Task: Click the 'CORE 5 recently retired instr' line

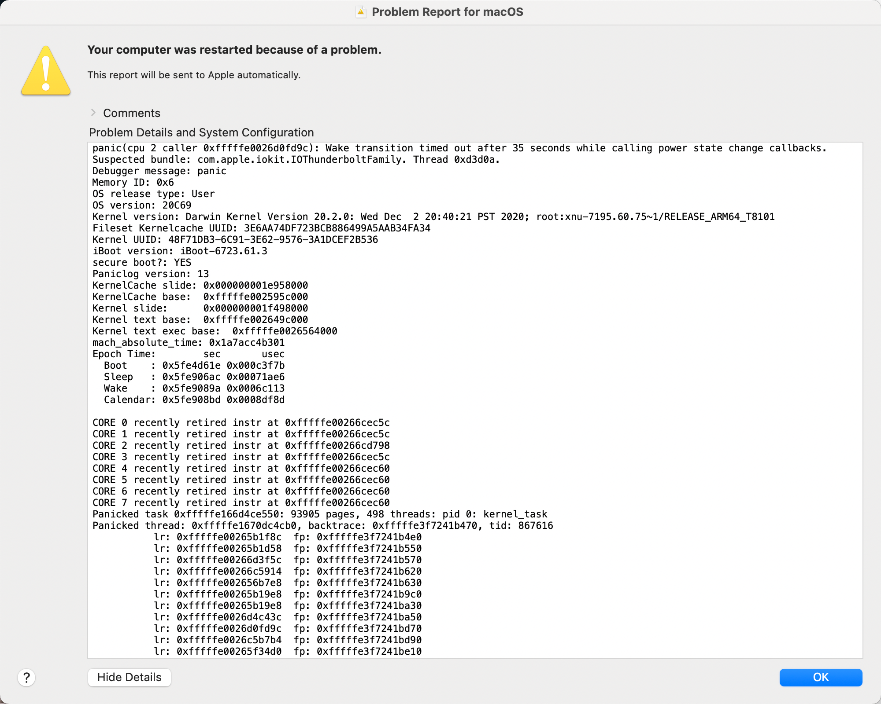Action: (241, 480)
